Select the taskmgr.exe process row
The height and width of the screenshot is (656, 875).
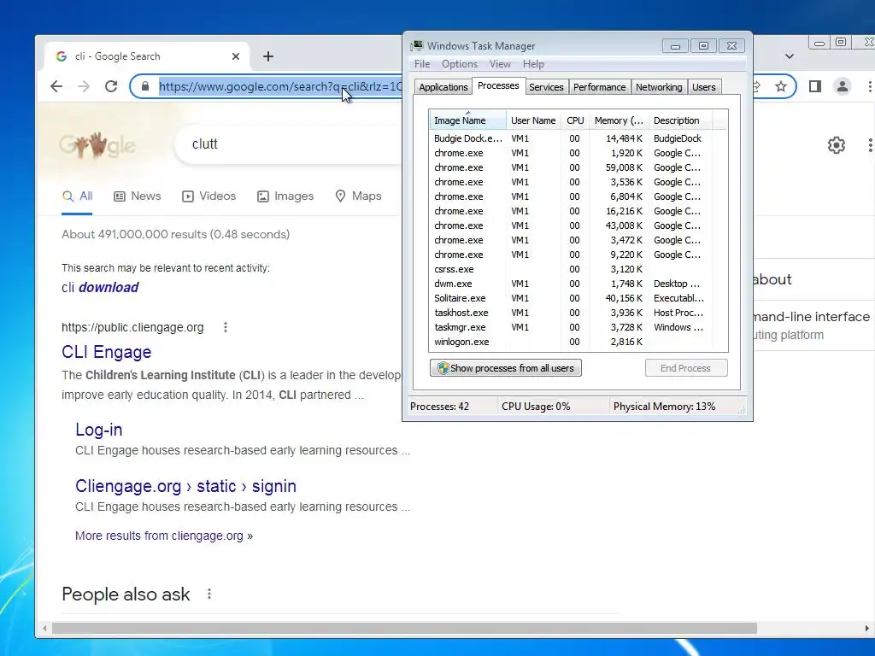pyautogui.click(x=572, y=327)
